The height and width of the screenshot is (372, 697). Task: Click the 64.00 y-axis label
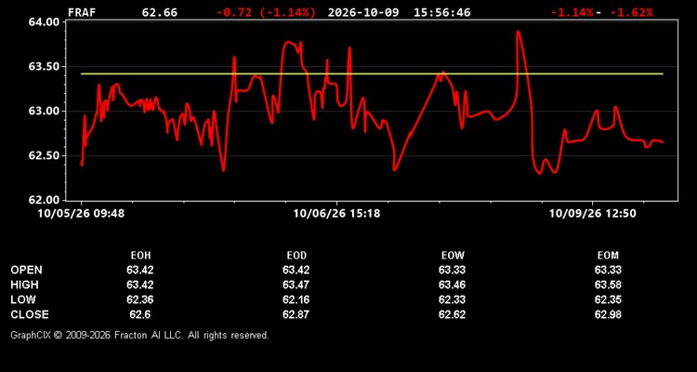click(44, 22)
